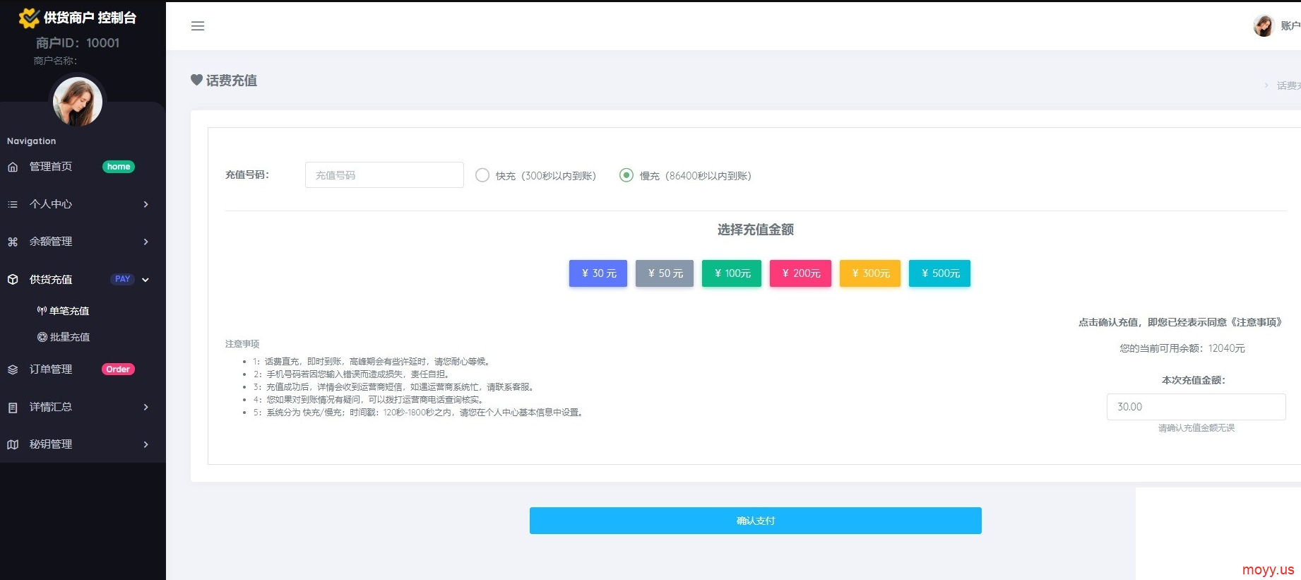Click the 确认支付 button
The image size is (1301, 580).
point(756,521)
